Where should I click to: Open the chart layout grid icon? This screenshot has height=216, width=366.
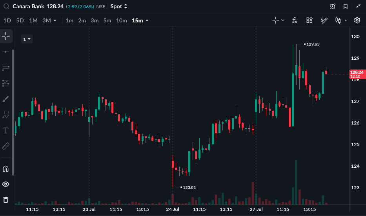point(309,20)
